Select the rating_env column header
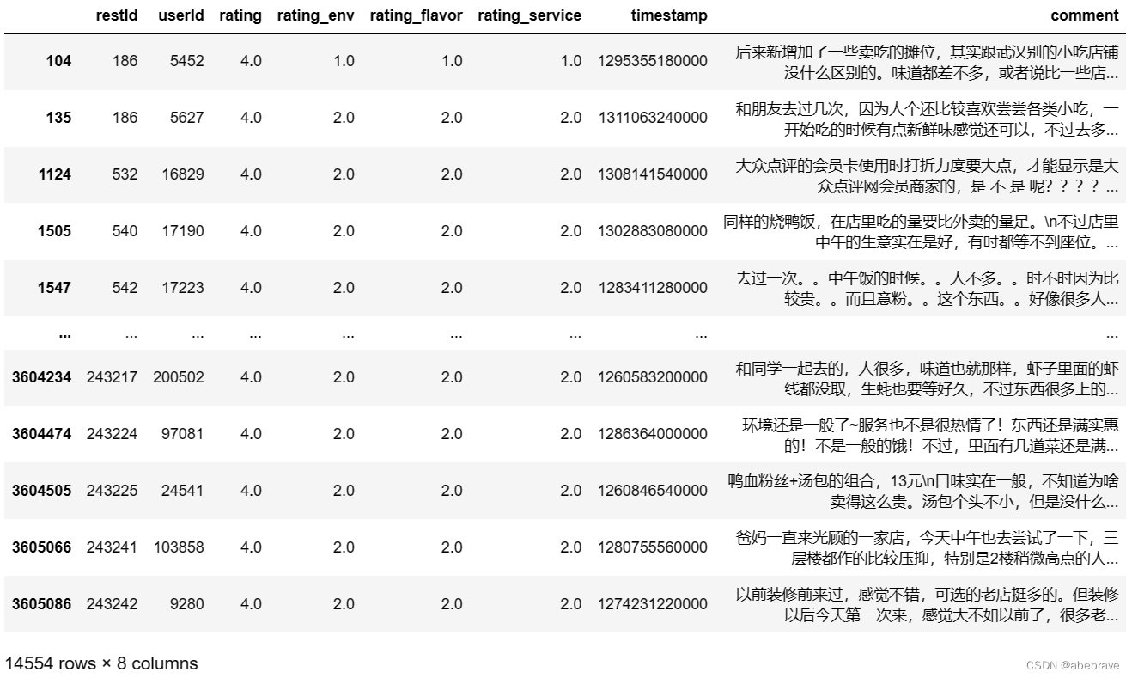 [315, 15]
